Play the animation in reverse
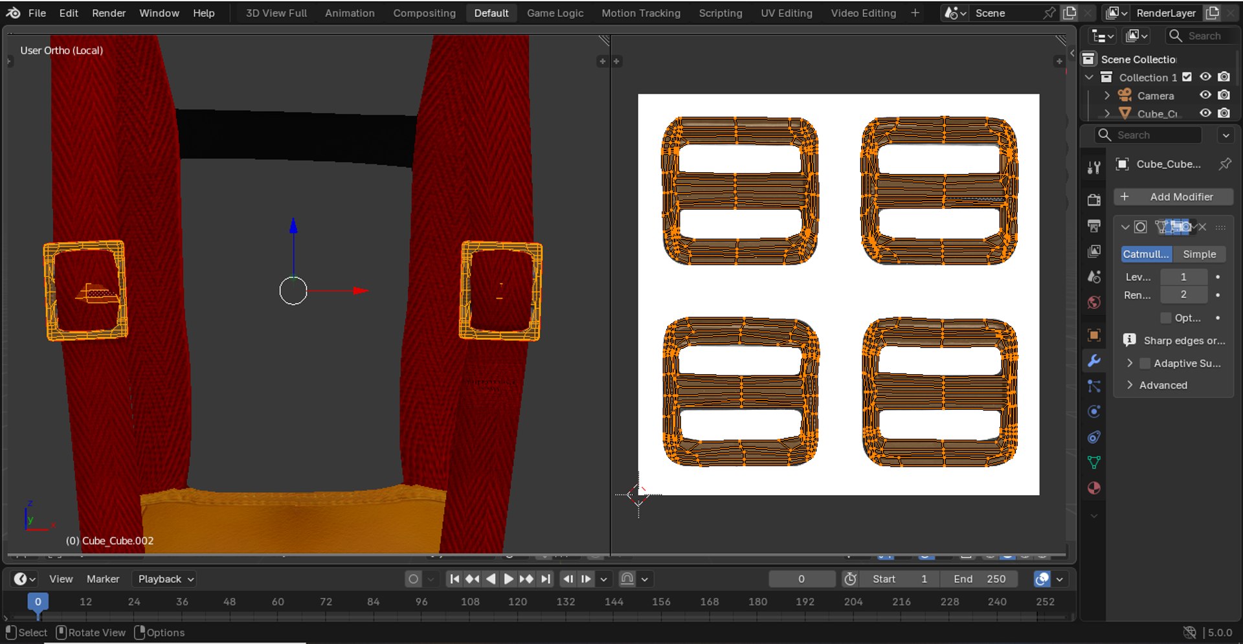Viewport: 1243px width, 644px height. tap(491, 579)
